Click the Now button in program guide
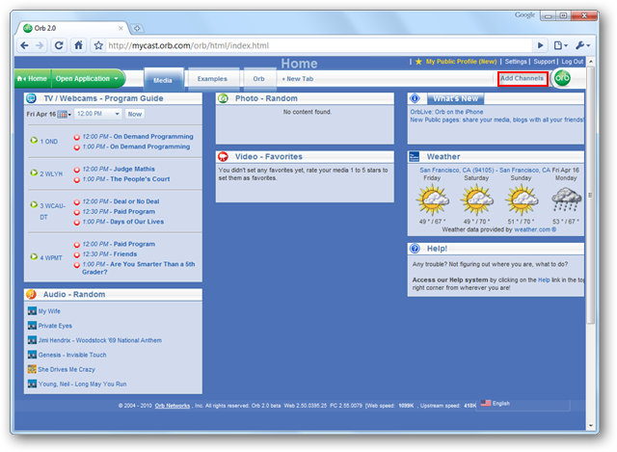 click(135, 114)
